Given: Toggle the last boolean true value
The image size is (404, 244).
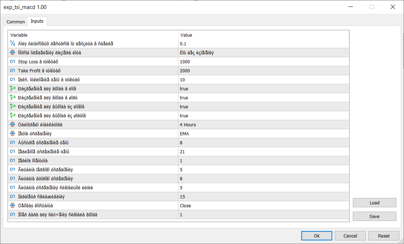Looking at the screenshot, I should point(184,116).
